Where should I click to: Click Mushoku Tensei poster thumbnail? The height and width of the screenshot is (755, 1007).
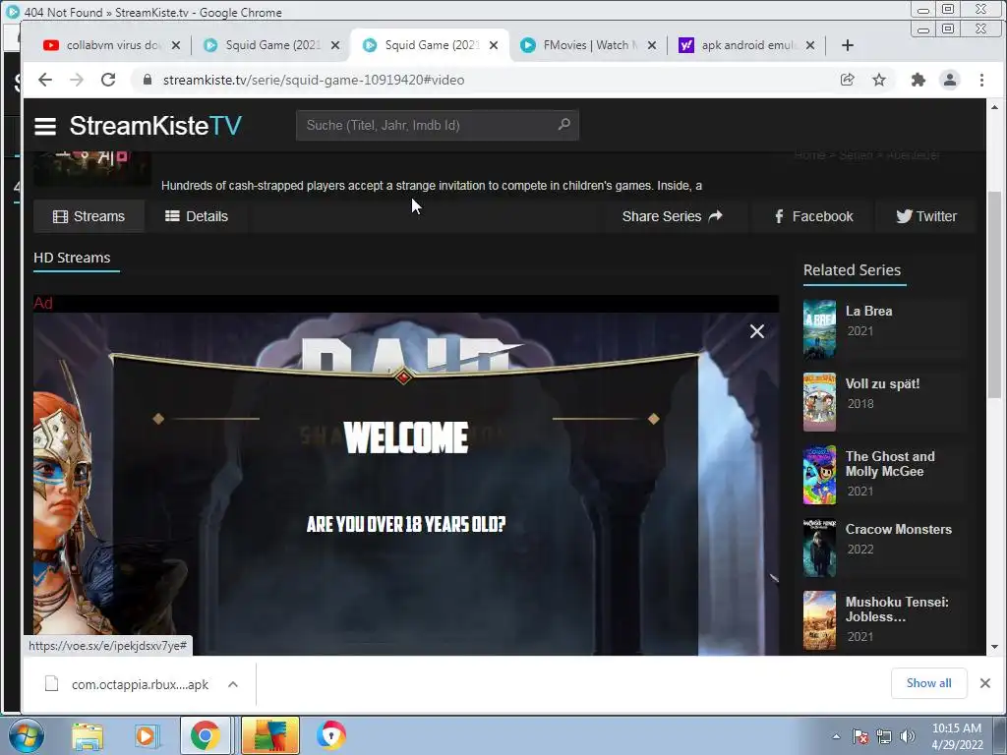819,620
